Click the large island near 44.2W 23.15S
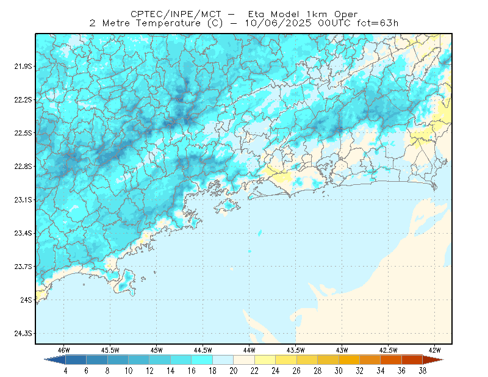488x377 pixels. tap(227, 206)
